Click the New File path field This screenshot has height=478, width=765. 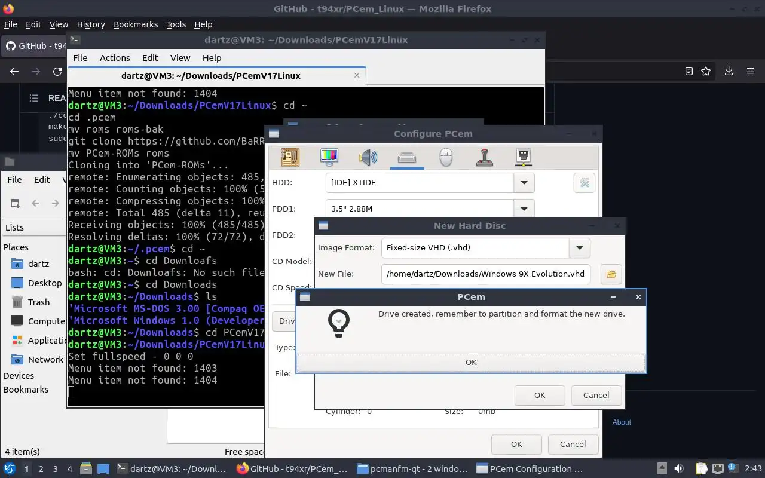[486, 274]
